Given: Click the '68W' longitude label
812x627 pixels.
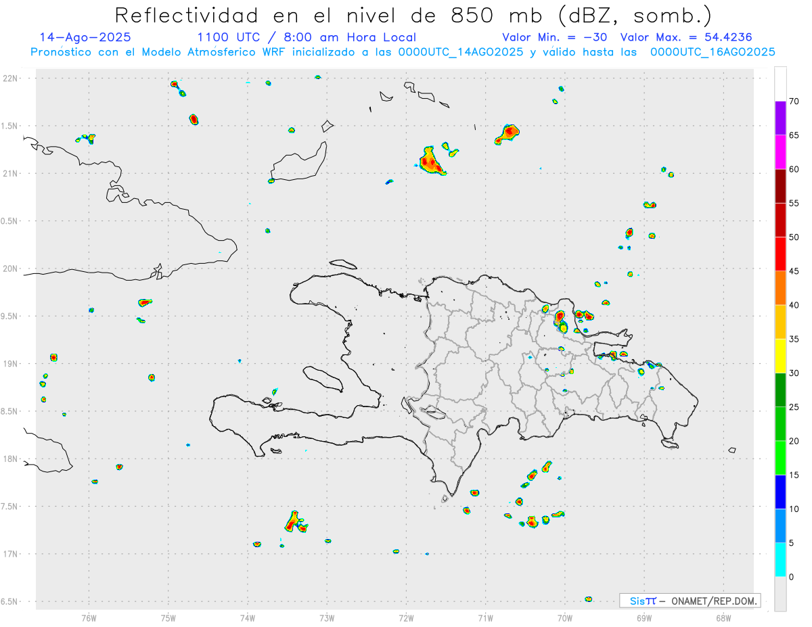Looking at the screenshot, I should pos(723,618).
